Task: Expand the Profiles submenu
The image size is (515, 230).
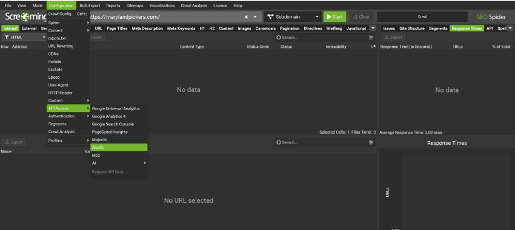Action: [68, 140]
